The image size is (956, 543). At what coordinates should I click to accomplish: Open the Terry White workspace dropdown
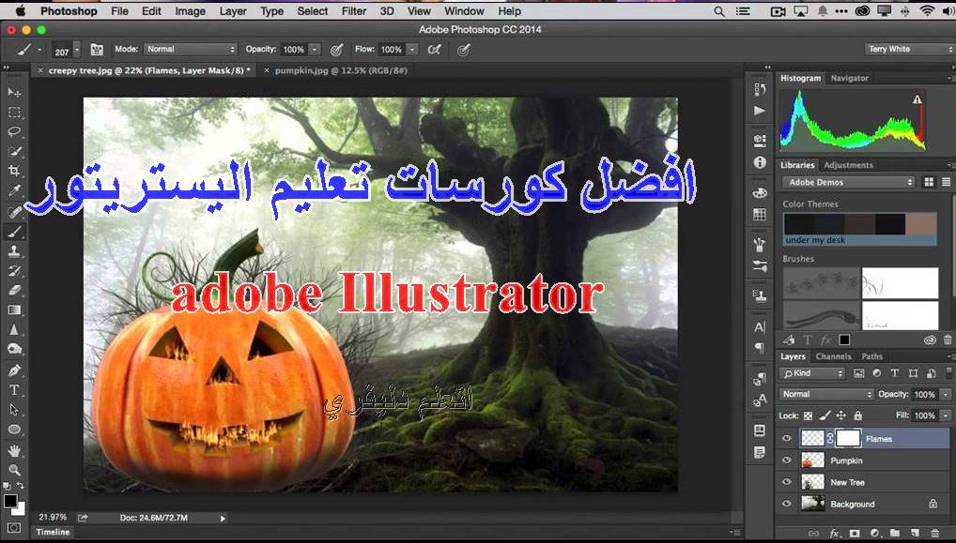[909, 49]
